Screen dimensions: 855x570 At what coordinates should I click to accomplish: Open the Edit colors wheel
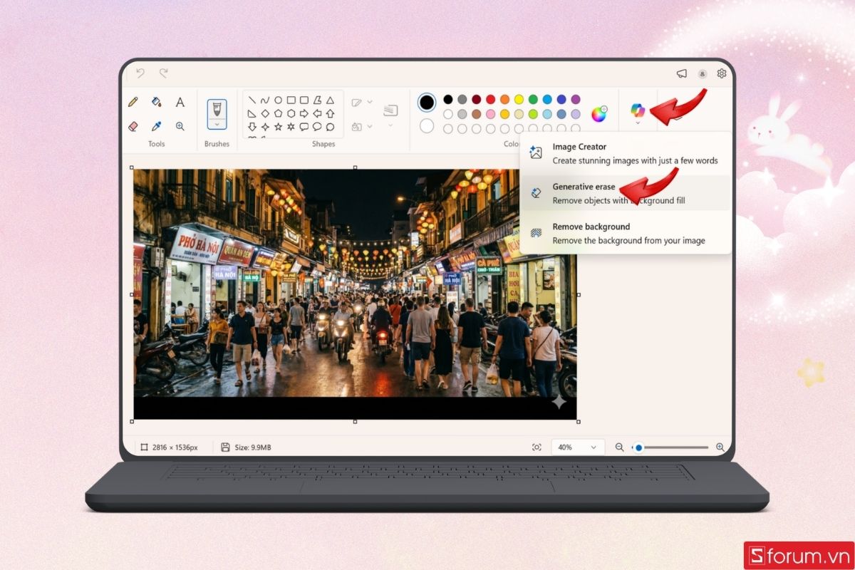tap(599, 114)
